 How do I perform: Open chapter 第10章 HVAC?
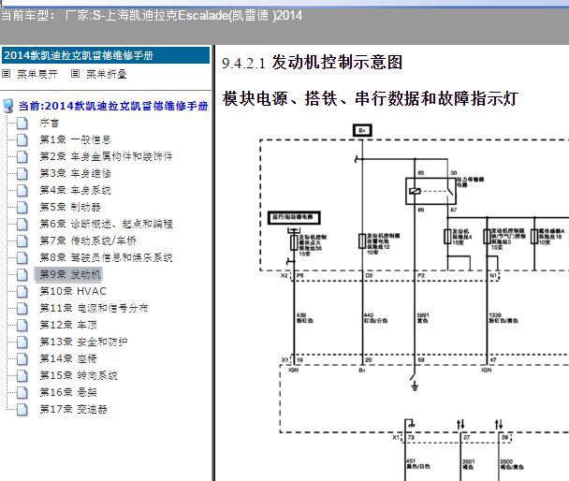tap(73, 291)
